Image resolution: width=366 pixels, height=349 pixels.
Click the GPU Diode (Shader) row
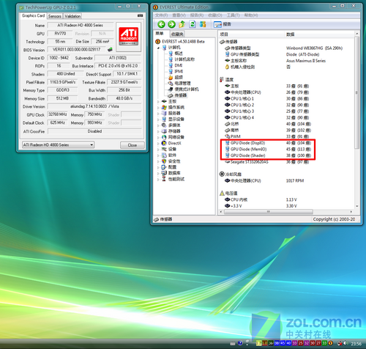pyautogui.click(x=268, y=155)
